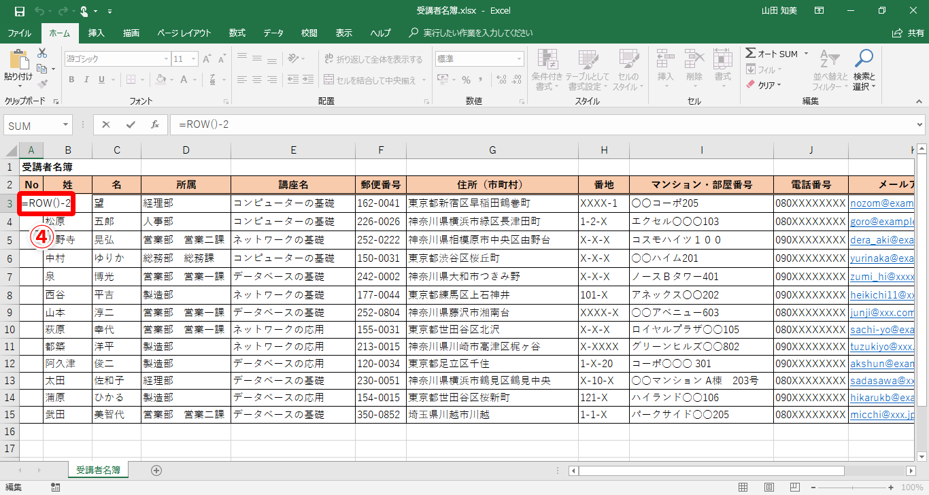Expand the formula bar with its chevron
Viewport: 929px width, 495px height.
coord(920,125)
